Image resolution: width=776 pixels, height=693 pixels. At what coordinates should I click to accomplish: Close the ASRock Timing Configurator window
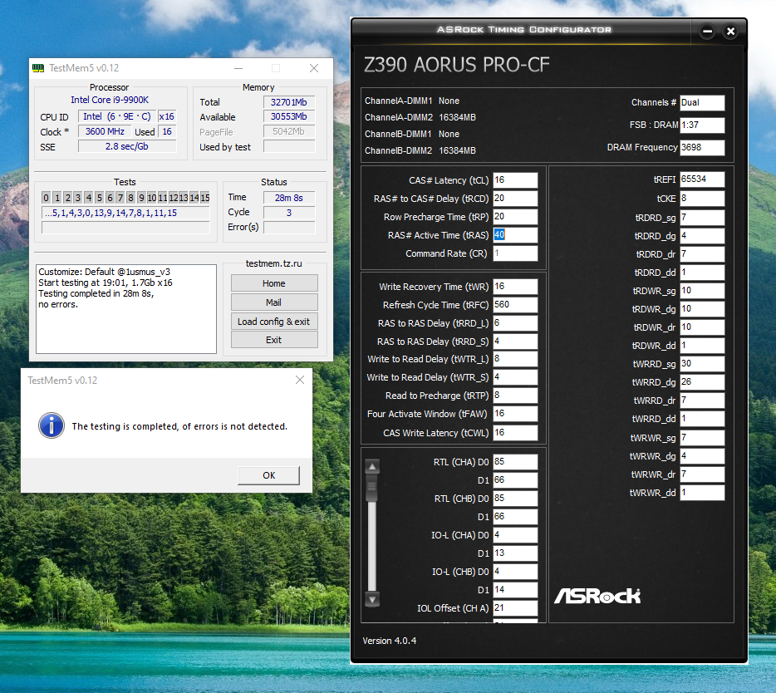730,32
